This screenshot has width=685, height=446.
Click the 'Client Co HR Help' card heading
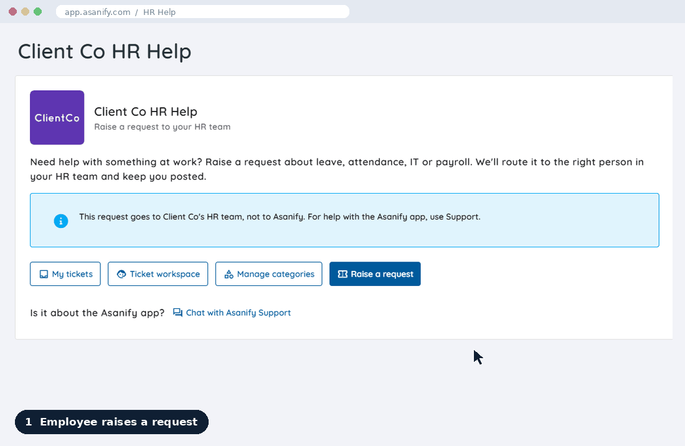coord(146,112)
